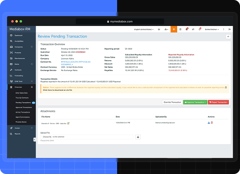Open Approved Transactions submenu item

click(24, 108)
